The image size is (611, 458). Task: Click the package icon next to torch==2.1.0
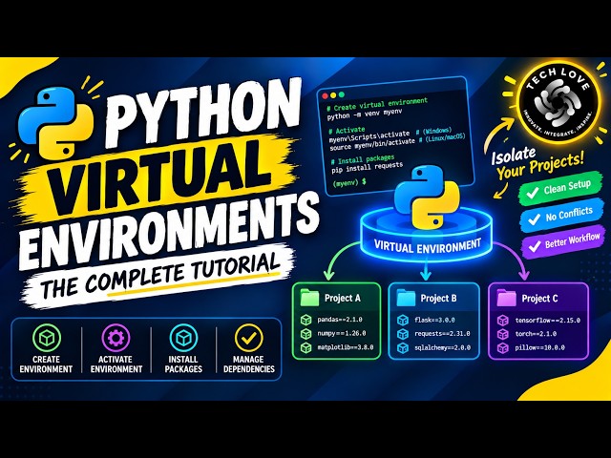point(503,334)
